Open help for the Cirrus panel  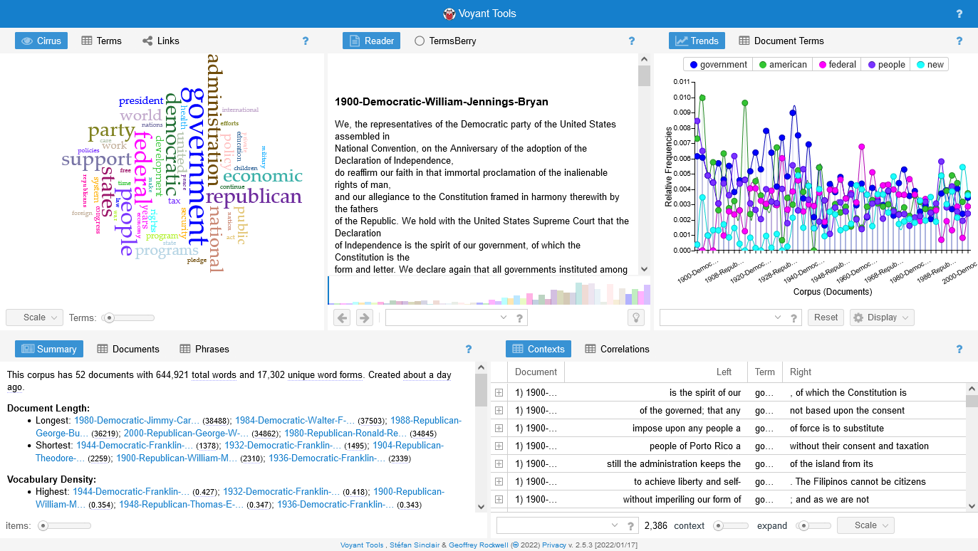(x=306, y=41)
